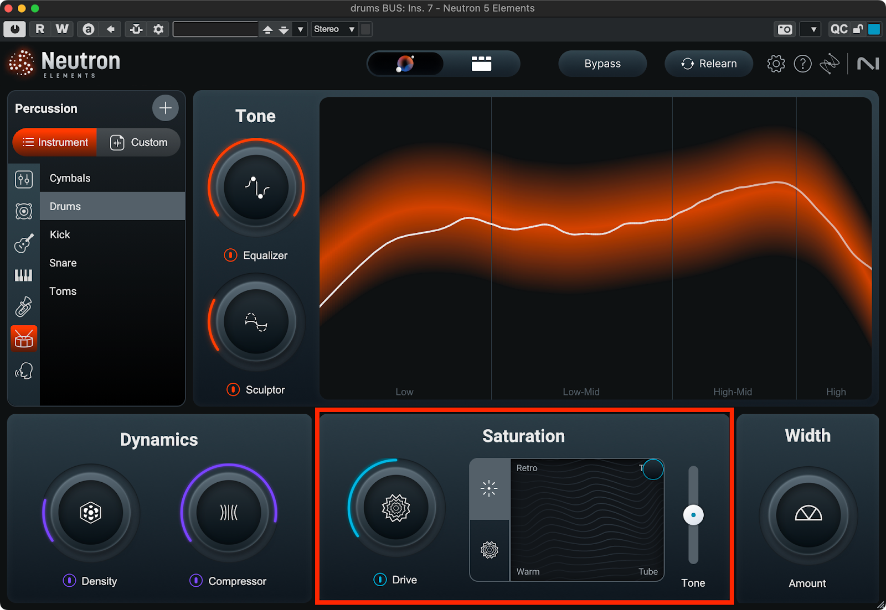Click the Density knob
886x610 pixels.
click(x=91, y=513)
